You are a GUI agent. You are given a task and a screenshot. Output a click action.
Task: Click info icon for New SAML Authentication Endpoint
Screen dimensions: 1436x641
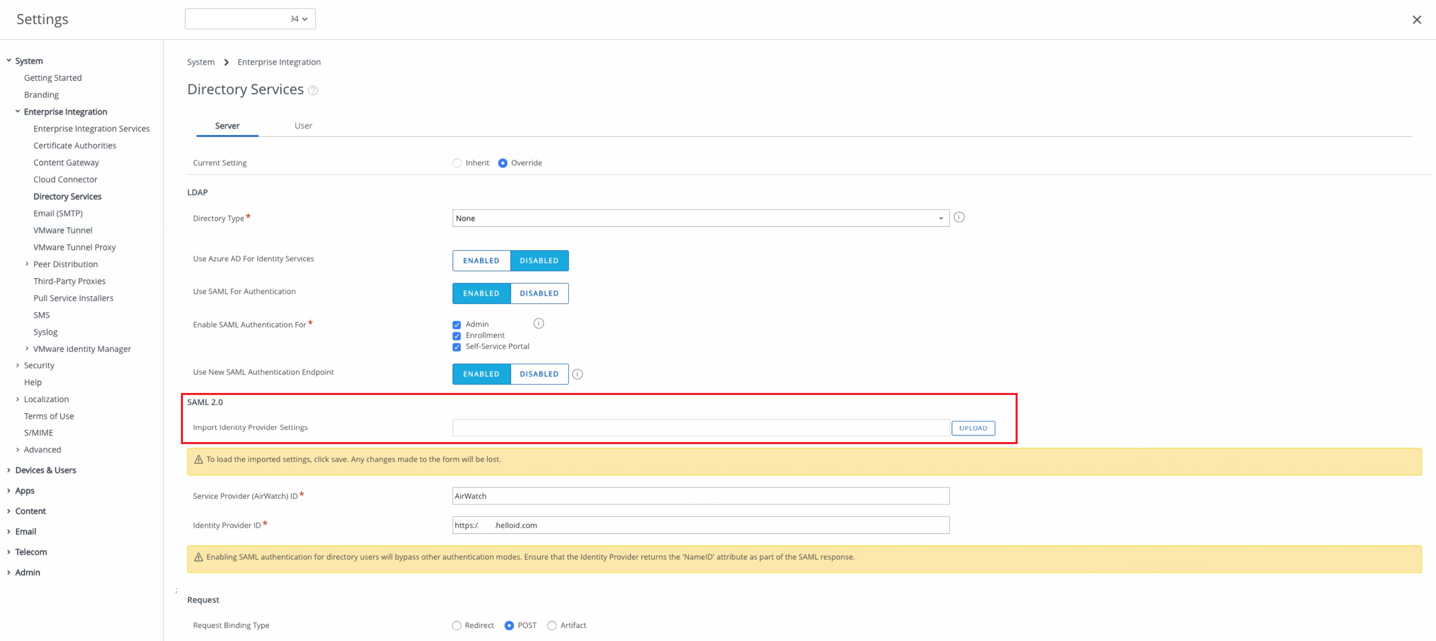tap(578, 375)
